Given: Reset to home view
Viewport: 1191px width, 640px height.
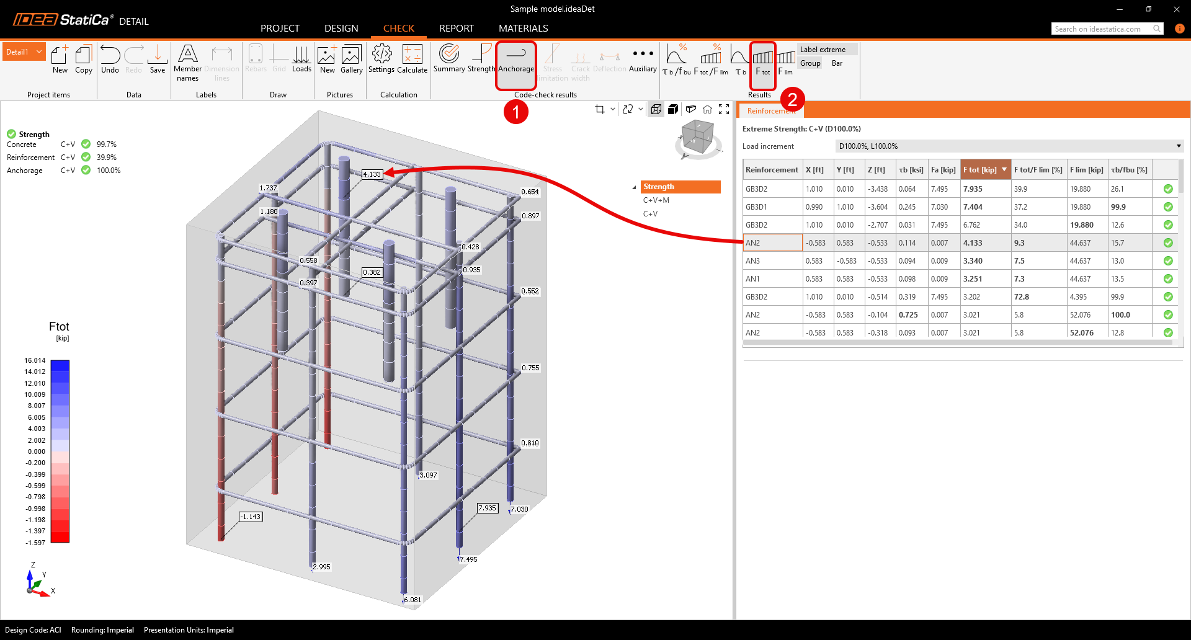Looking at the screenshot, I should coord(707,109).
